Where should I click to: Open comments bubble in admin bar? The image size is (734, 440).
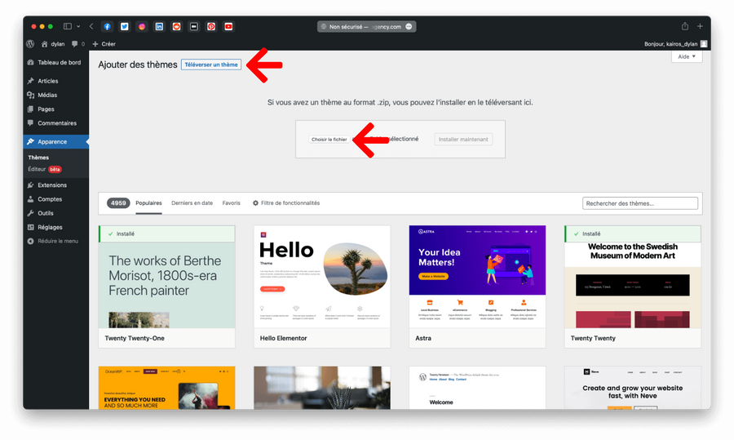[x=78, y=43]
